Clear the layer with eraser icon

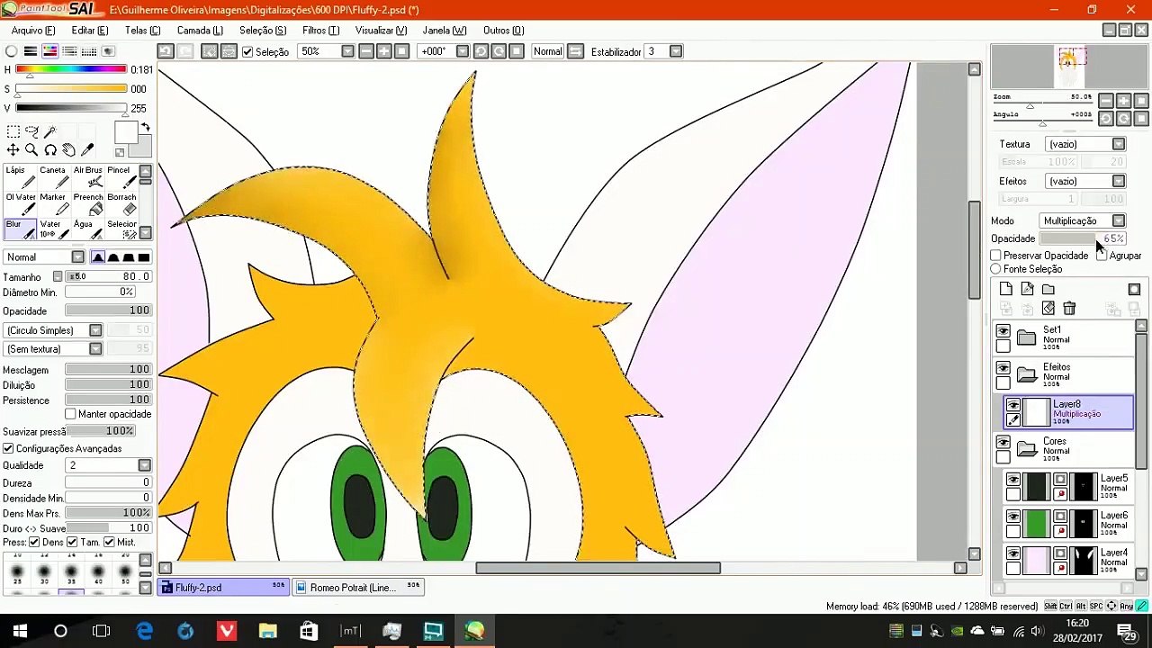1048,309
